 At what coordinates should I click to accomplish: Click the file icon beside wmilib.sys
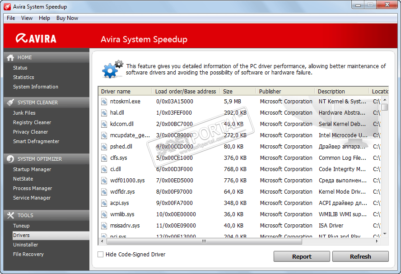[x=104, y=214]
